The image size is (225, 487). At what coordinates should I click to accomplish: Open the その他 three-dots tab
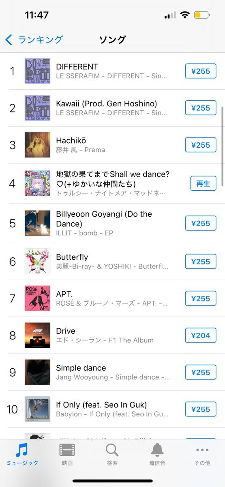(x=202, y=455)
